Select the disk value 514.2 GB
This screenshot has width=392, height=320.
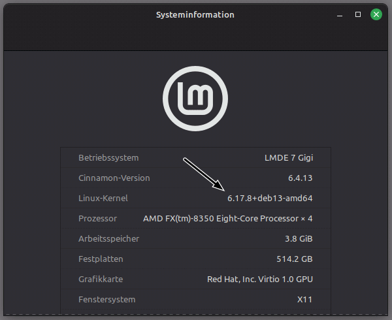coord(295,259)
